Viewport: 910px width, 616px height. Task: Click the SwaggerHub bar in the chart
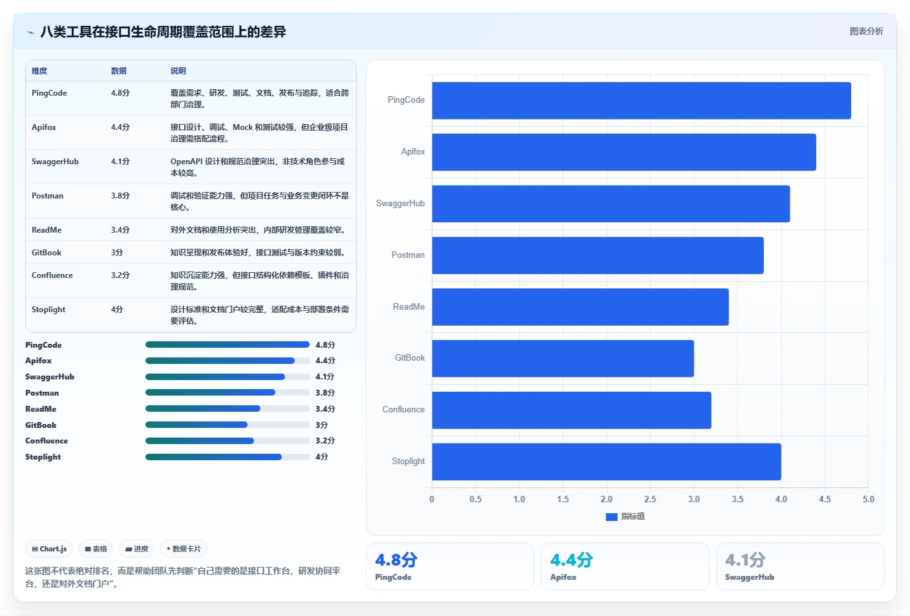click(611, 204)
